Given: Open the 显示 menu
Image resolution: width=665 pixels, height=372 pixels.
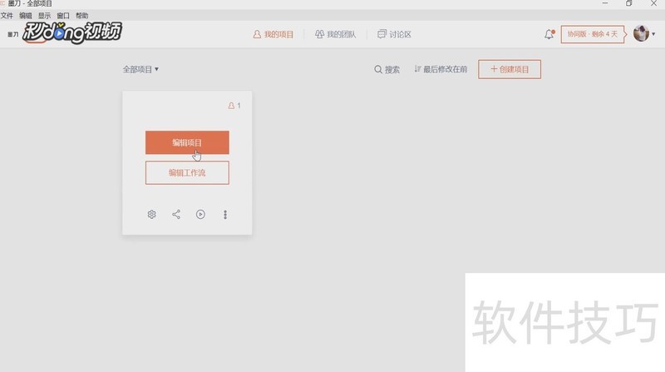Looking at the screenshot, I should pyautogui.click(x=44, y=16).
